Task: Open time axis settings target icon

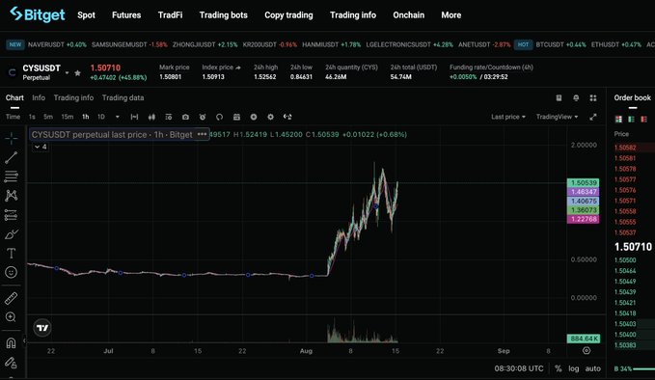Action: [x=587, y=351]
